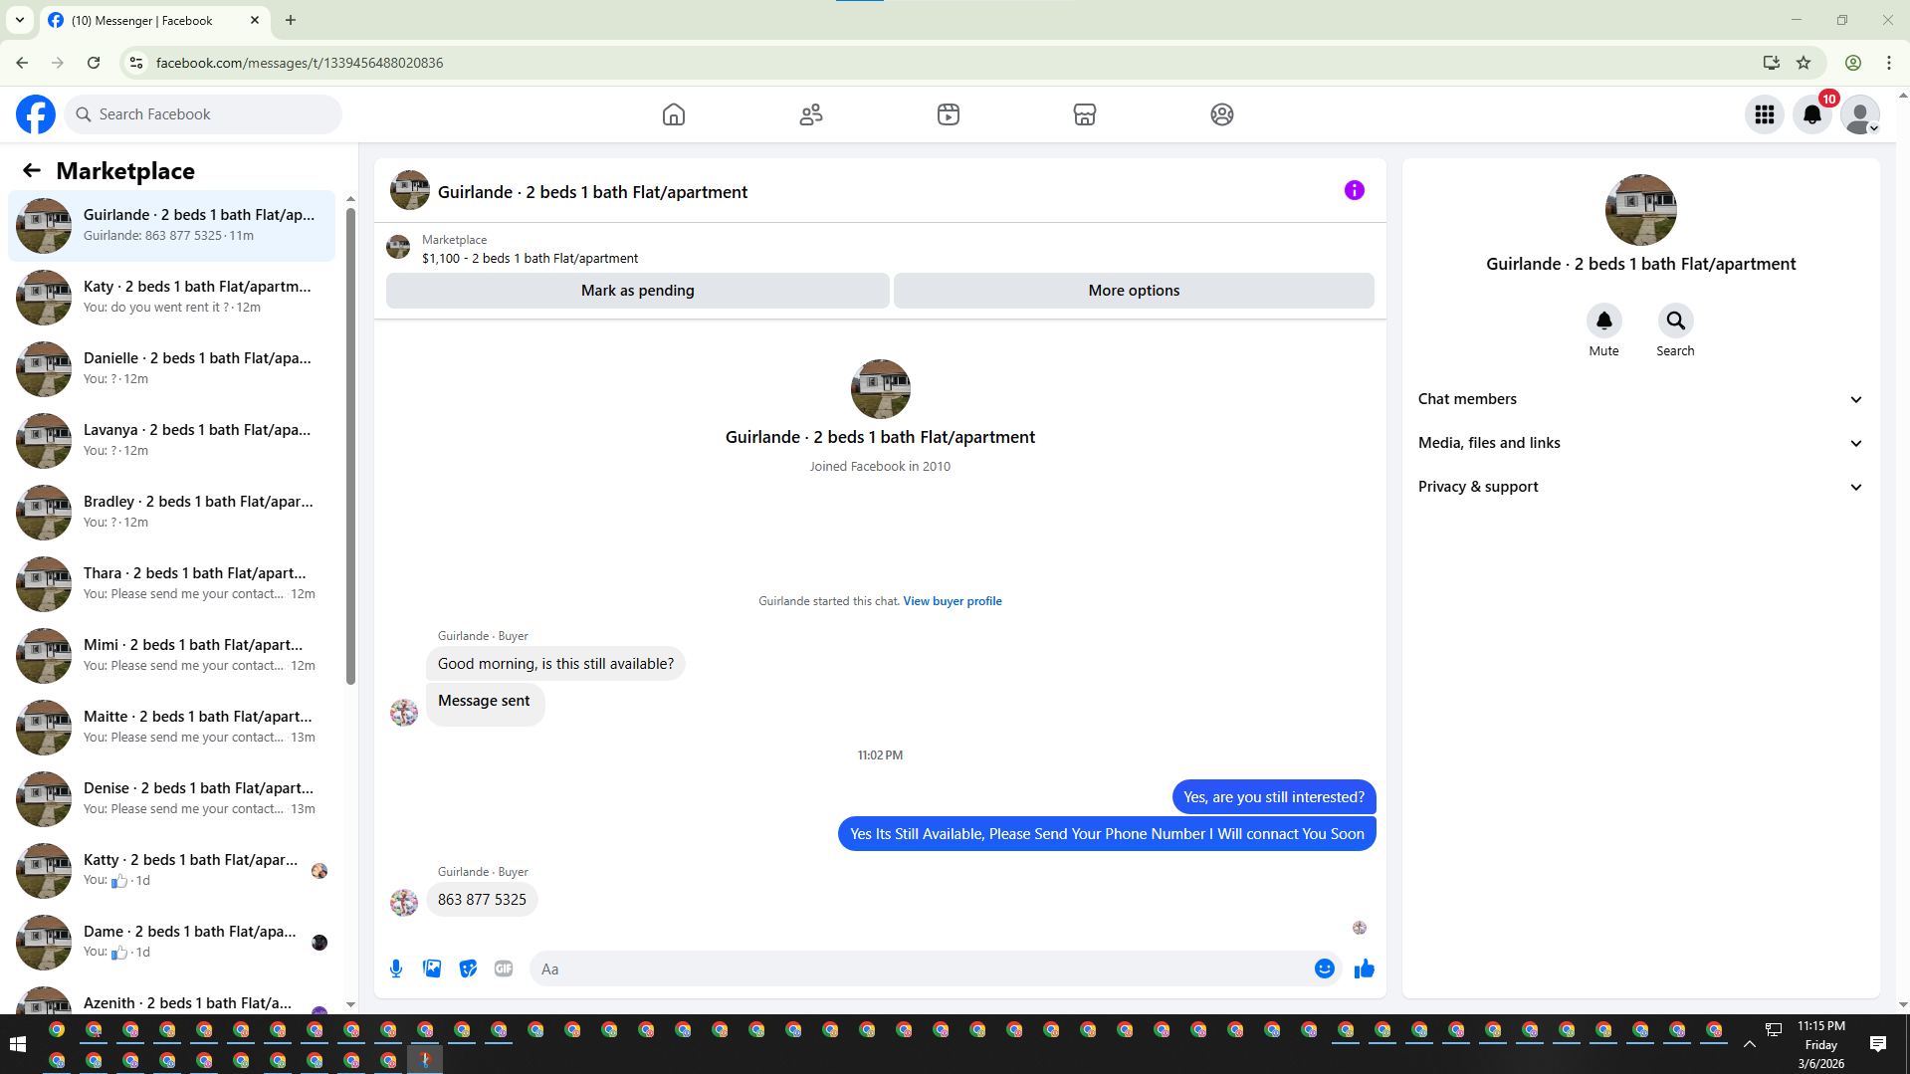Image resolution: width=1910 pixels, height=1074 pixels.
Task: Open tab search dropdown arrow
Action: 20,20
